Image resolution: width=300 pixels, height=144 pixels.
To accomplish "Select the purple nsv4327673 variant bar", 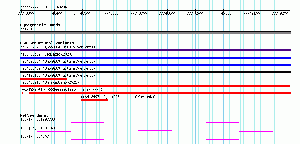I will click(x=155, y=50).
